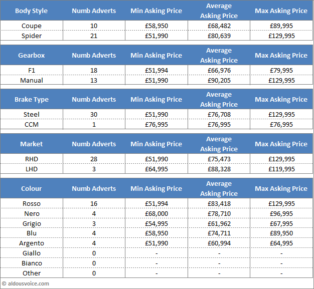Click the £96,995 Nero max price
314x289 pixels.
[x=281, y=213]
